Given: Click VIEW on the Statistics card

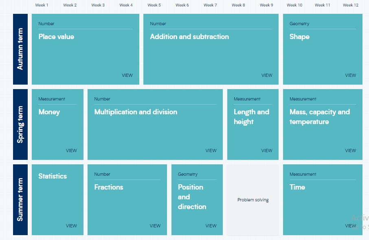Looking at the screenshot, I should (x=71, y=226).
